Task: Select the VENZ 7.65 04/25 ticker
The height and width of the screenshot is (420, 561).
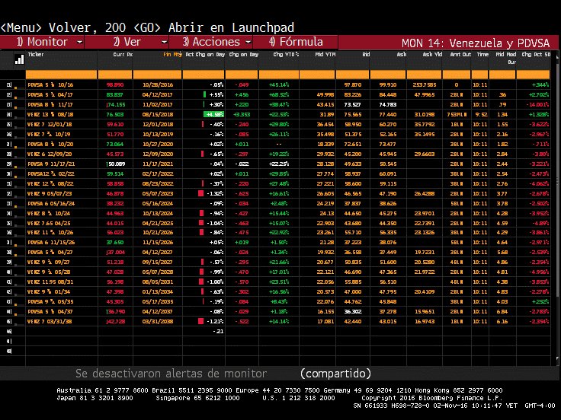Action: pos(49,223)
